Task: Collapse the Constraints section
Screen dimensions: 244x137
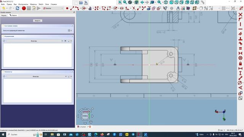Action: (x=72, y=36)
